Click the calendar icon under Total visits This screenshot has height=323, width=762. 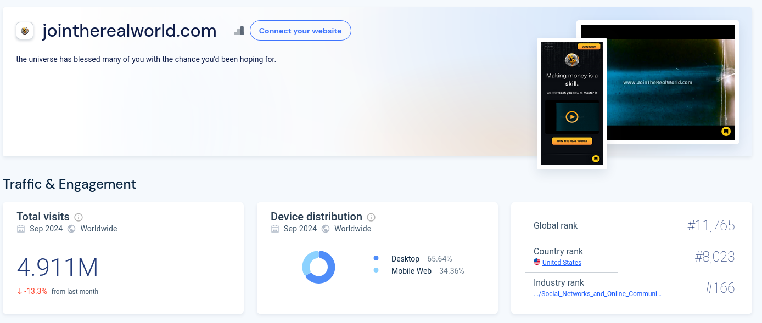coord(21,229)
